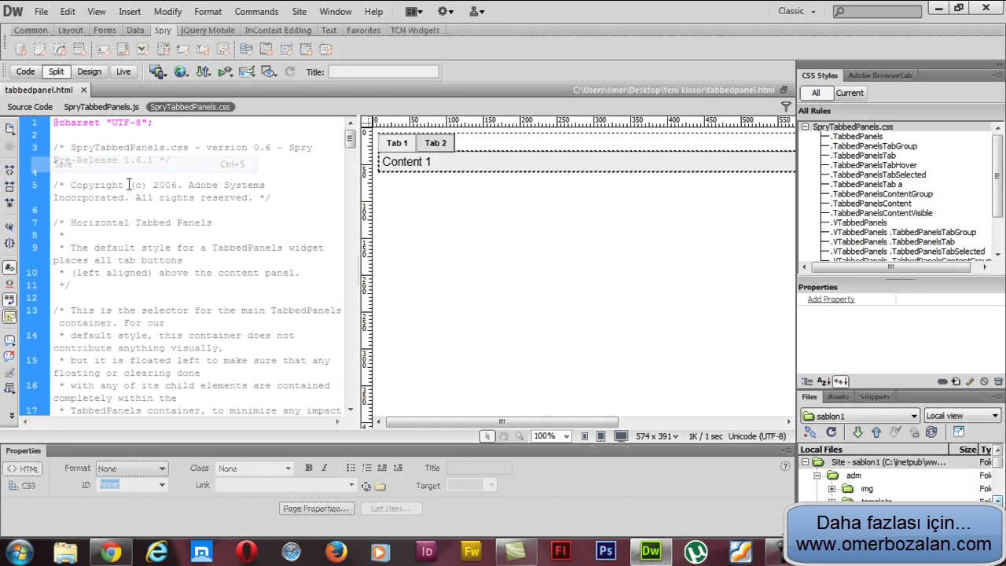Click Browse for File folder icon

(x=380, y=486)
